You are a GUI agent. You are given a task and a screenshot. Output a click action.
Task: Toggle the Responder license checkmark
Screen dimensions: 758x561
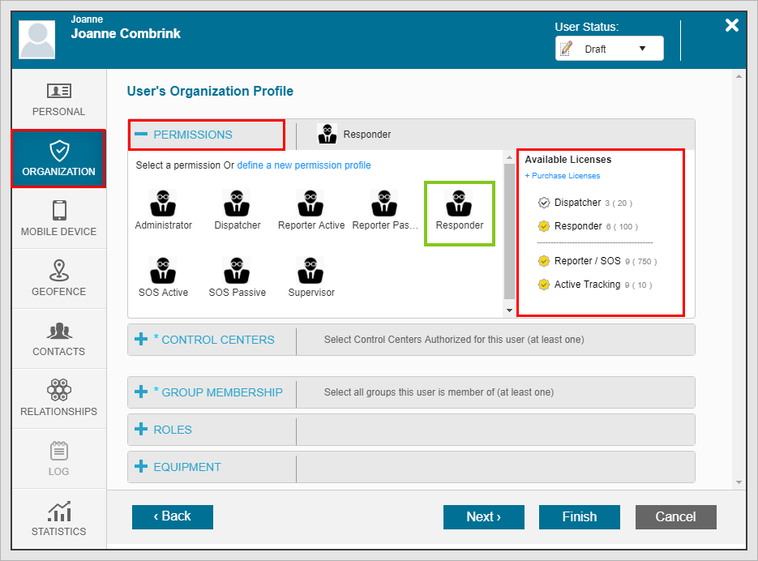click(x=544, y=226)
